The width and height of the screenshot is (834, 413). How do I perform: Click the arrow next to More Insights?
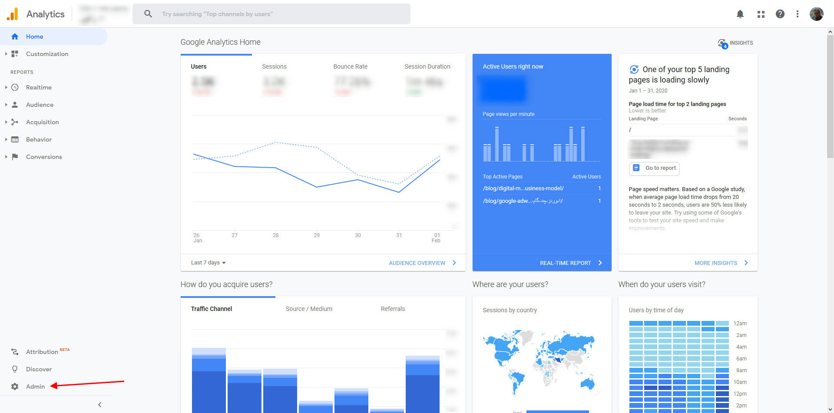point(746,263)
